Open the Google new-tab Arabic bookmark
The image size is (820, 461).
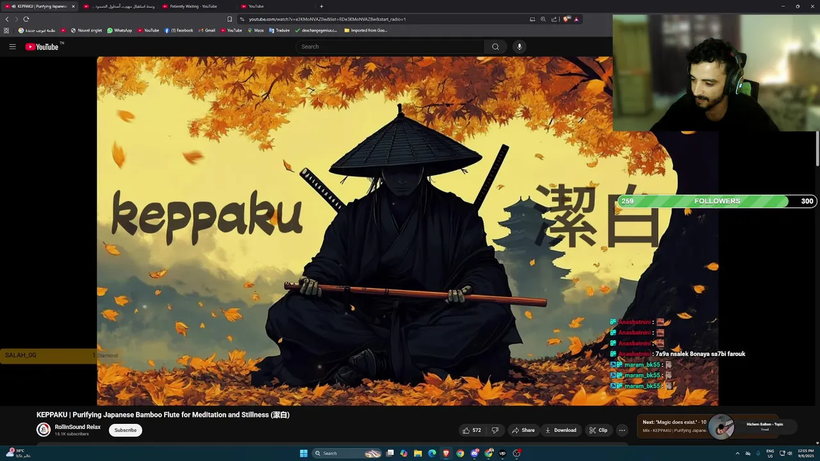(x=37, y=30)
